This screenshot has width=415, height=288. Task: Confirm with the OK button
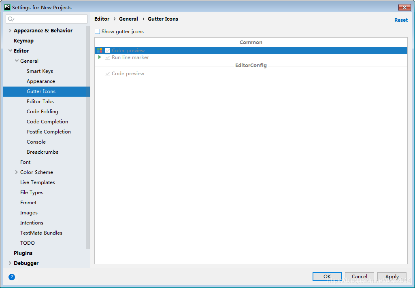click(327, 277)
